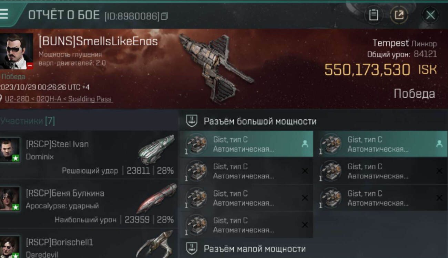
Task: Open Borischell1 participant entry
Action: point(89,246)
